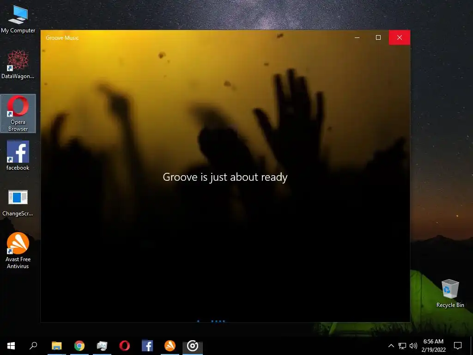Open the DataWagon desktop shortcut

18,64
